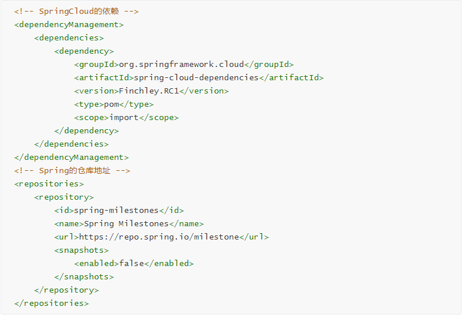Click the opening snapshots tag

pyautogui.click(x=81, y=250)
